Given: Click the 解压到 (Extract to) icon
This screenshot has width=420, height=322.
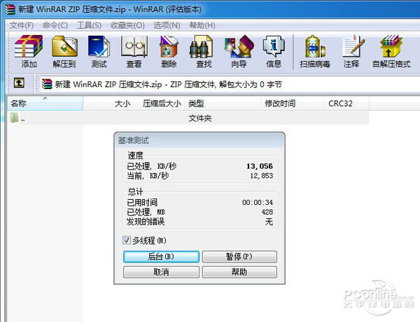Looking at the screenshot, I should tap(64, 51).
